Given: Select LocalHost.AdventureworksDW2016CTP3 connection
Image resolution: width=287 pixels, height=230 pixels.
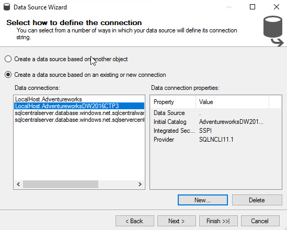Looking at the screenshot, I should [x=79, y=106].
